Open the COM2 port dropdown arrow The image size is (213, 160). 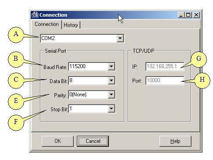tap(120, 38)
